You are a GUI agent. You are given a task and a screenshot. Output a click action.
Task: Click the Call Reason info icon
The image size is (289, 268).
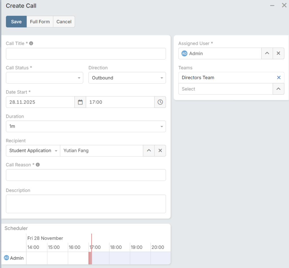(38, 165)
